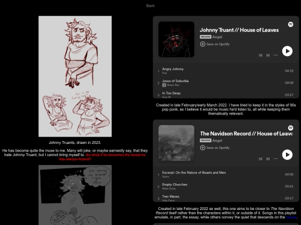Open the Johnny Truant playlist cover art
Viewport: 301px width, 225px height.
(176, 39)
